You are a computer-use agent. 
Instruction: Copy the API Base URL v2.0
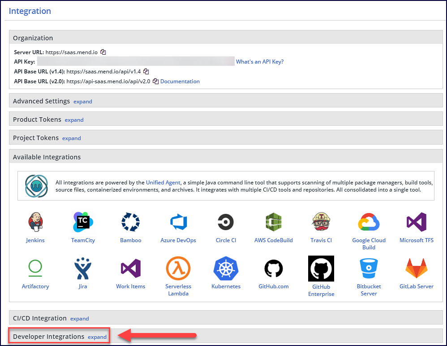pos(155,81)
